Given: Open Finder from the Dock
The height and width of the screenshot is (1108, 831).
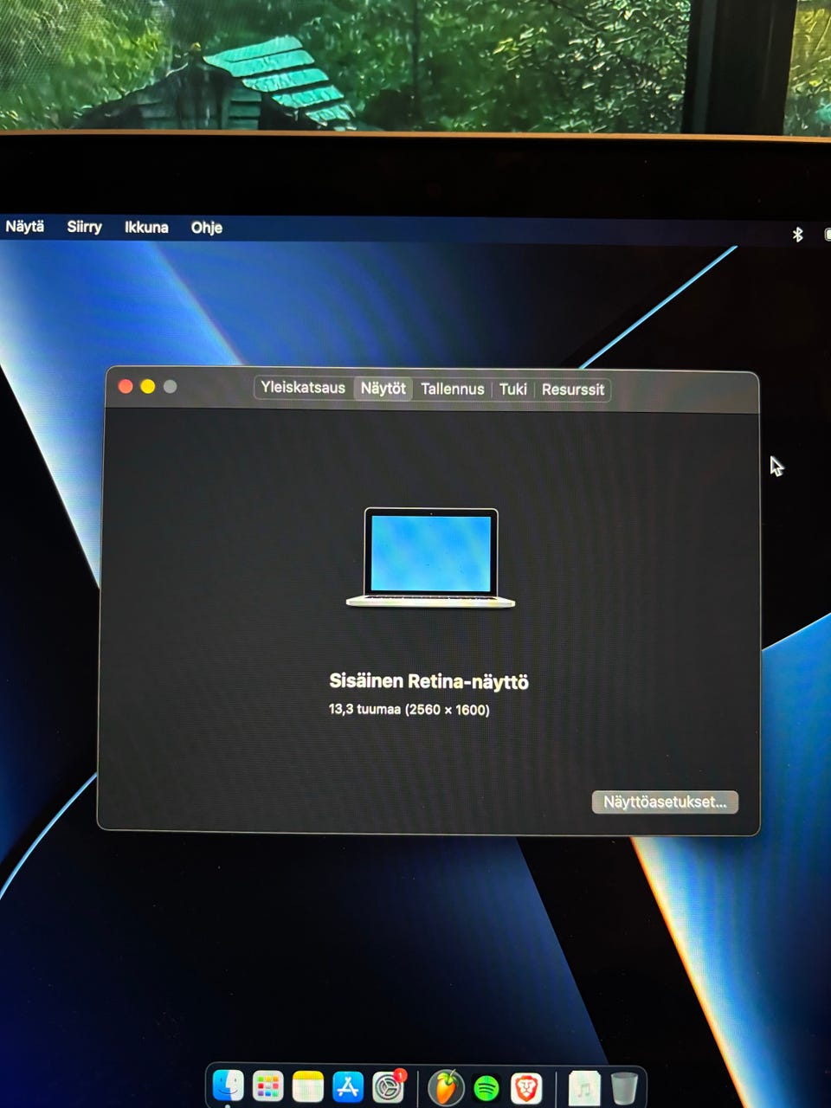Looking at the screenshot, I should (229, 1086).
